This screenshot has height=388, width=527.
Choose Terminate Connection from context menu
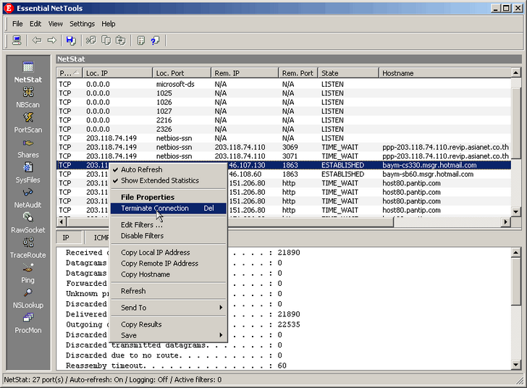[169, 208]
